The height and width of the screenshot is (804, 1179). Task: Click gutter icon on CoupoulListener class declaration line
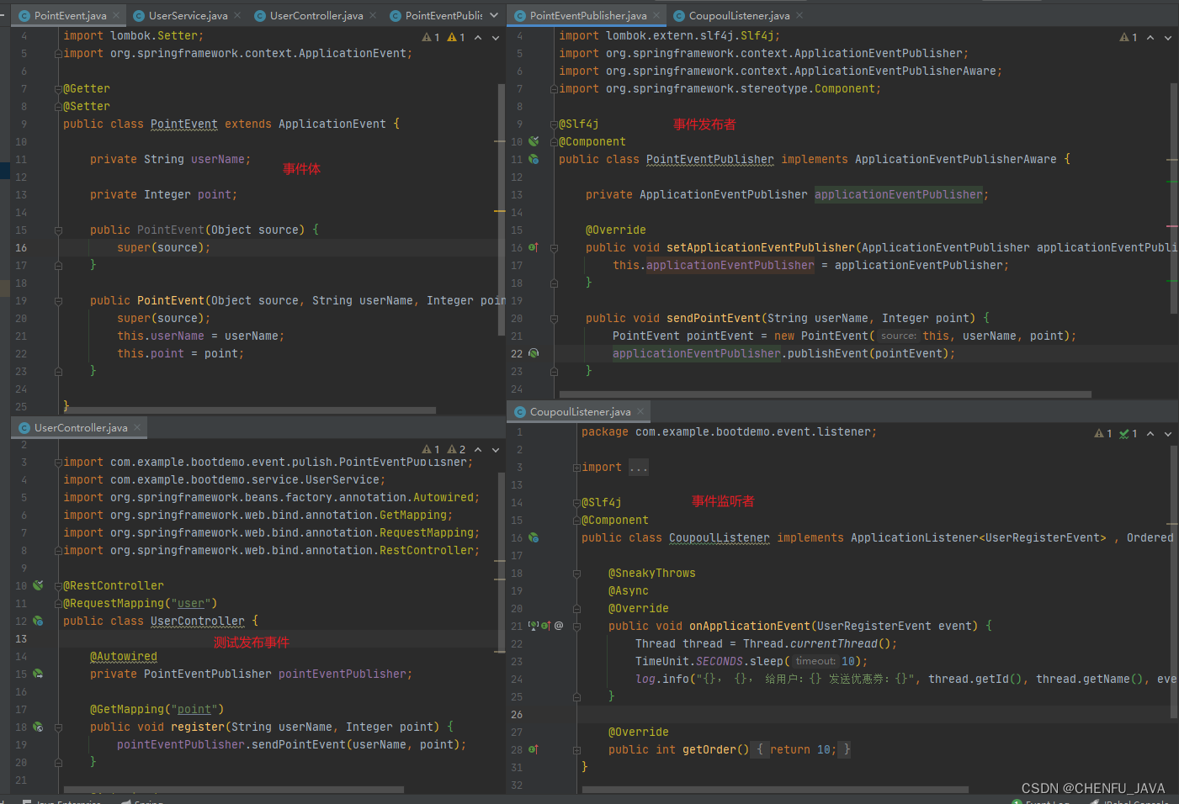click(x=534, y=537)
